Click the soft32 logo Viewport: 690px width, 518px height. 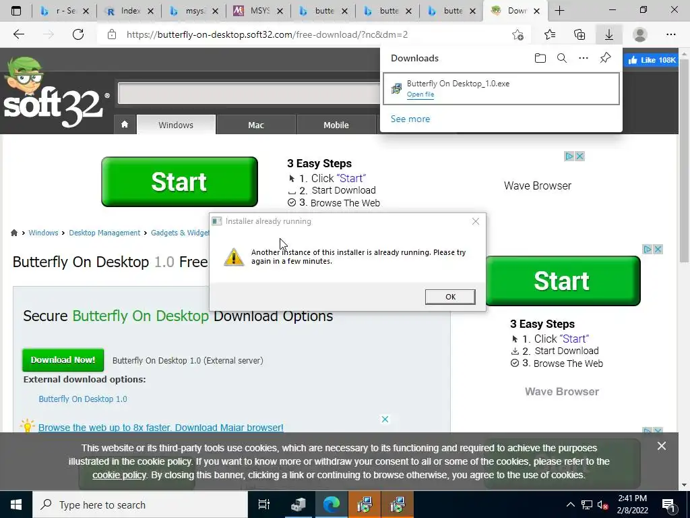[x=55, y=93]
